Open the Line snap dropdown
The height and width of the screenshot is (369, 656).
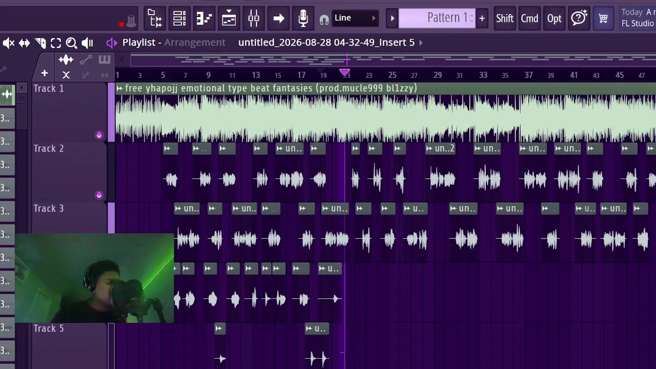click(x=355, y=18)
